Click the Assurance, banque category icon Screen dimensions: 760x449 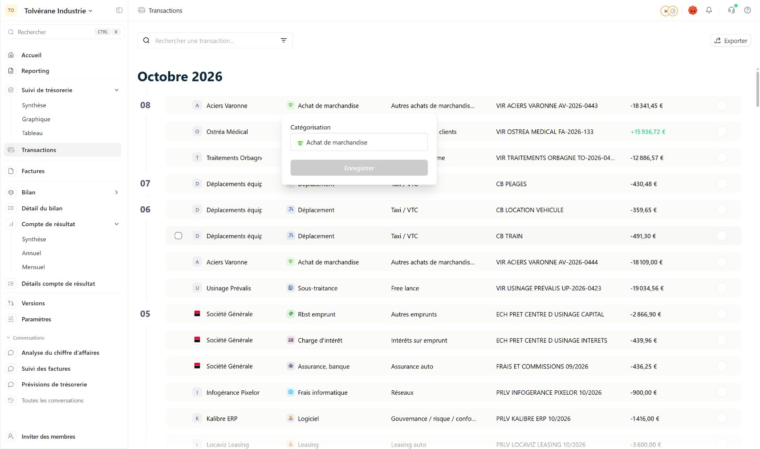291,366
